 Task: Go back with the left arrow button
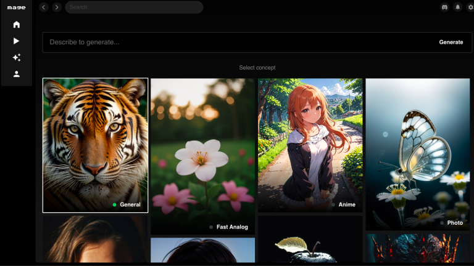pyautogui.click(x=43, y=7)
